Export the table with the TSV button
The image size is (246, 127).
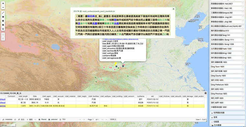coord(62,119)
